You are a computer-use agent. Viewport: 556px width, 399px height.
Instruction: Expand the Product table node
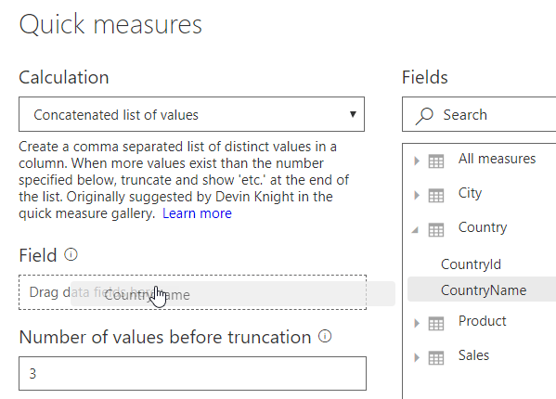(417, 323)
